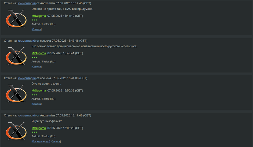Click the green stars under the 15:50:39 username
253x147 pixels.
pyautogui.click(x=34, y=95)
